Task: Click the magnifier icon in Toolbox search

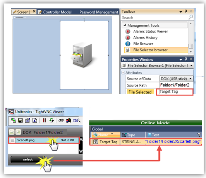Action: pos(191,17)
